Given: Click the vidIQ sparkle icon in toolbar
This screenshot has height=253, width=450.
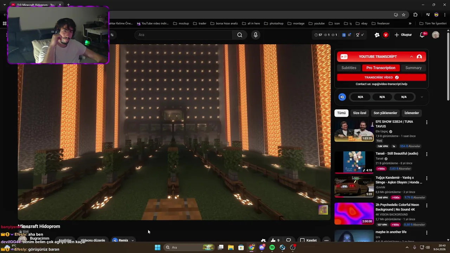Looking at the screenshot, I should click(x=362, y=35).
